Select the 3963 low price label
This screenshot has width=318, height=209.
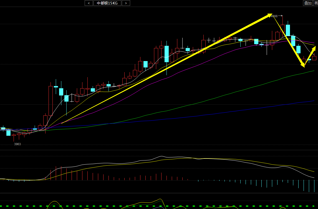17,144
